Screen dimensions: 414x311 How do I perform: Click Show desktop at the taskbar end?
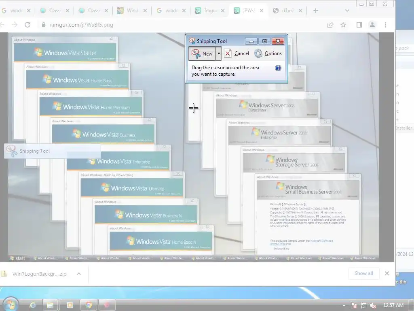(412, 305)
